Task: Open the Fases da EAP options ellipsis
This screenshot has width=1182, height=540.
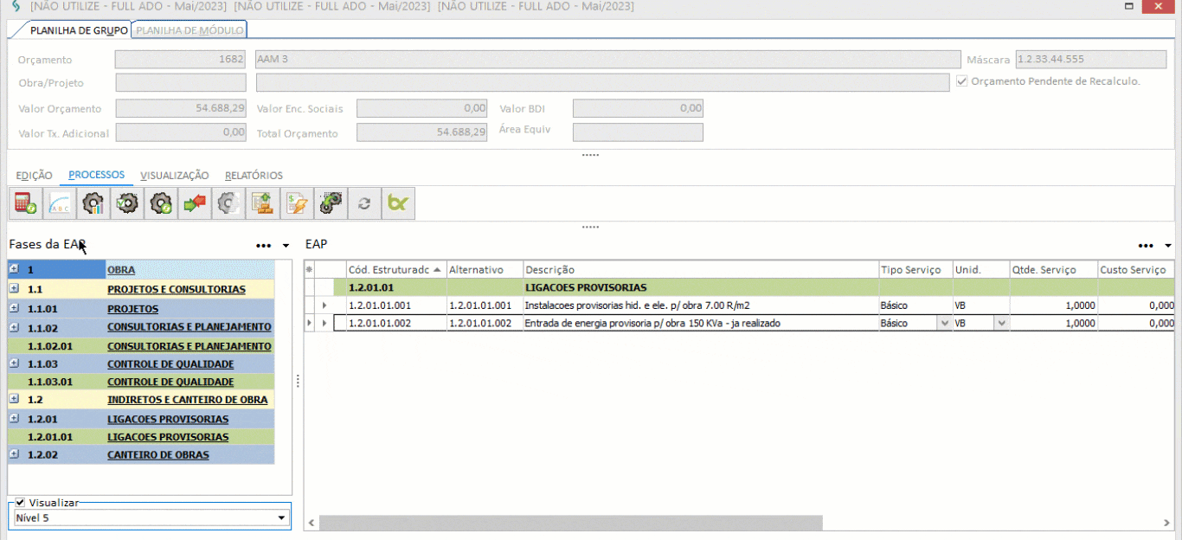Action: pyautogui.click(x=264, y=246)
